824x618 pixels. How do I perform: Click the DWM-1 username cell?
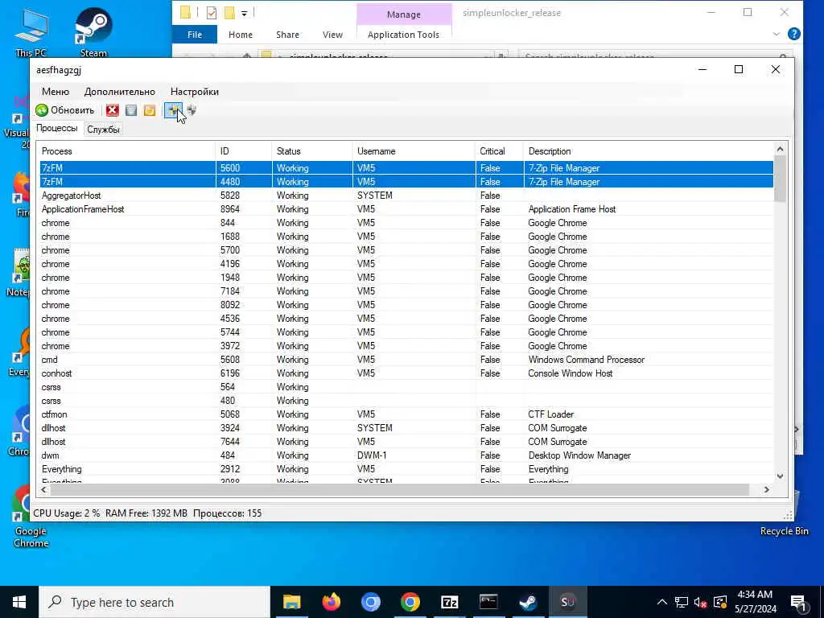point(372,455)
